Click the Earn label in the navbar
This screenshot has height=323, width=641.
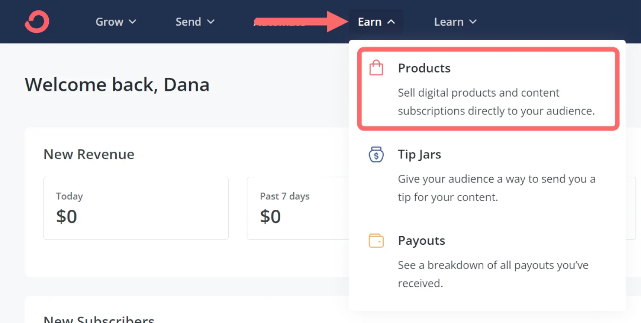370,22
